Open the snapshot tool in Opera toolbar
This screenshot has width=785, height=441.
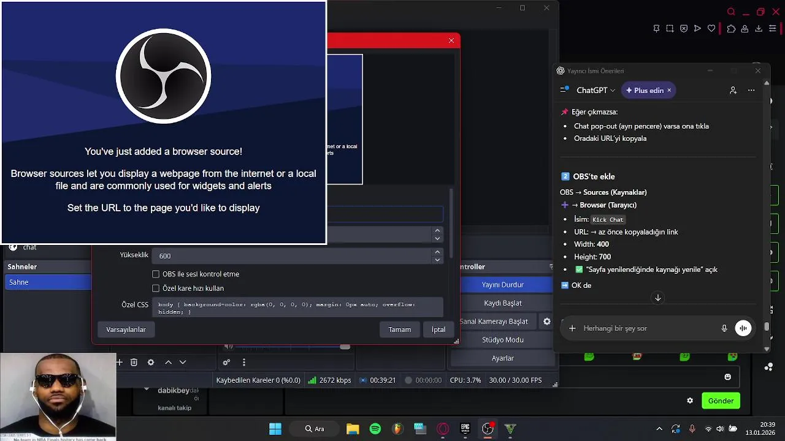click(x=670, y=28)
